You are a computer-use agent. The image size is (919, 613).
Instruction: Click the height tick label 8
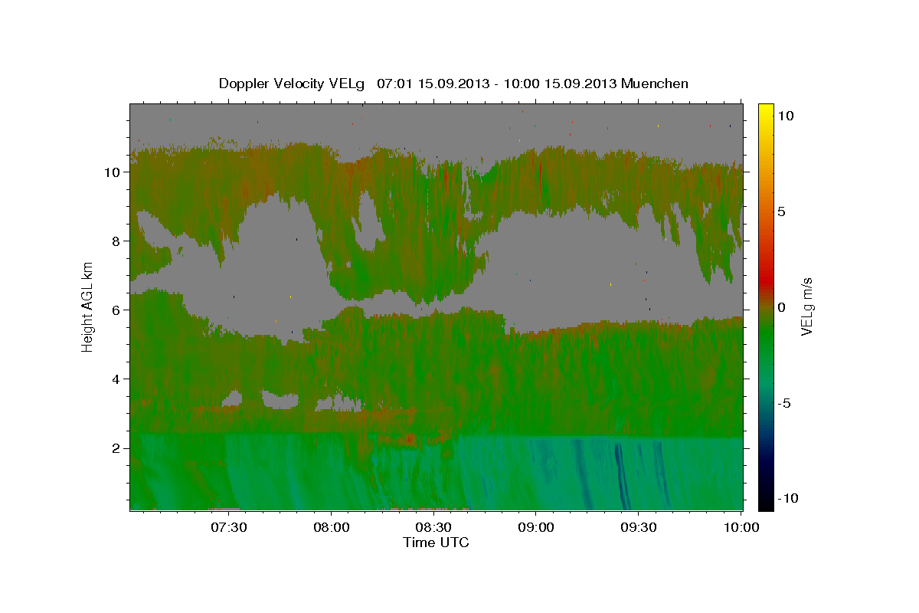(x=118, y=241)
